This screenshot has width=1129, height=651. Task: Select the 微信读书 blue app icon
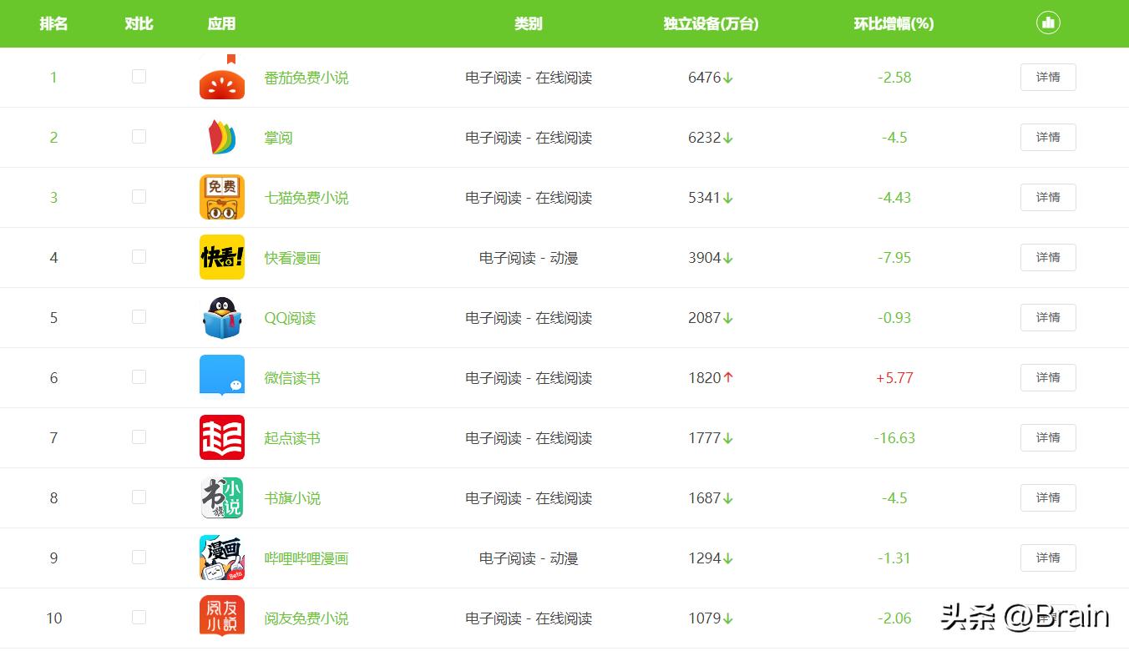(221, 377)
